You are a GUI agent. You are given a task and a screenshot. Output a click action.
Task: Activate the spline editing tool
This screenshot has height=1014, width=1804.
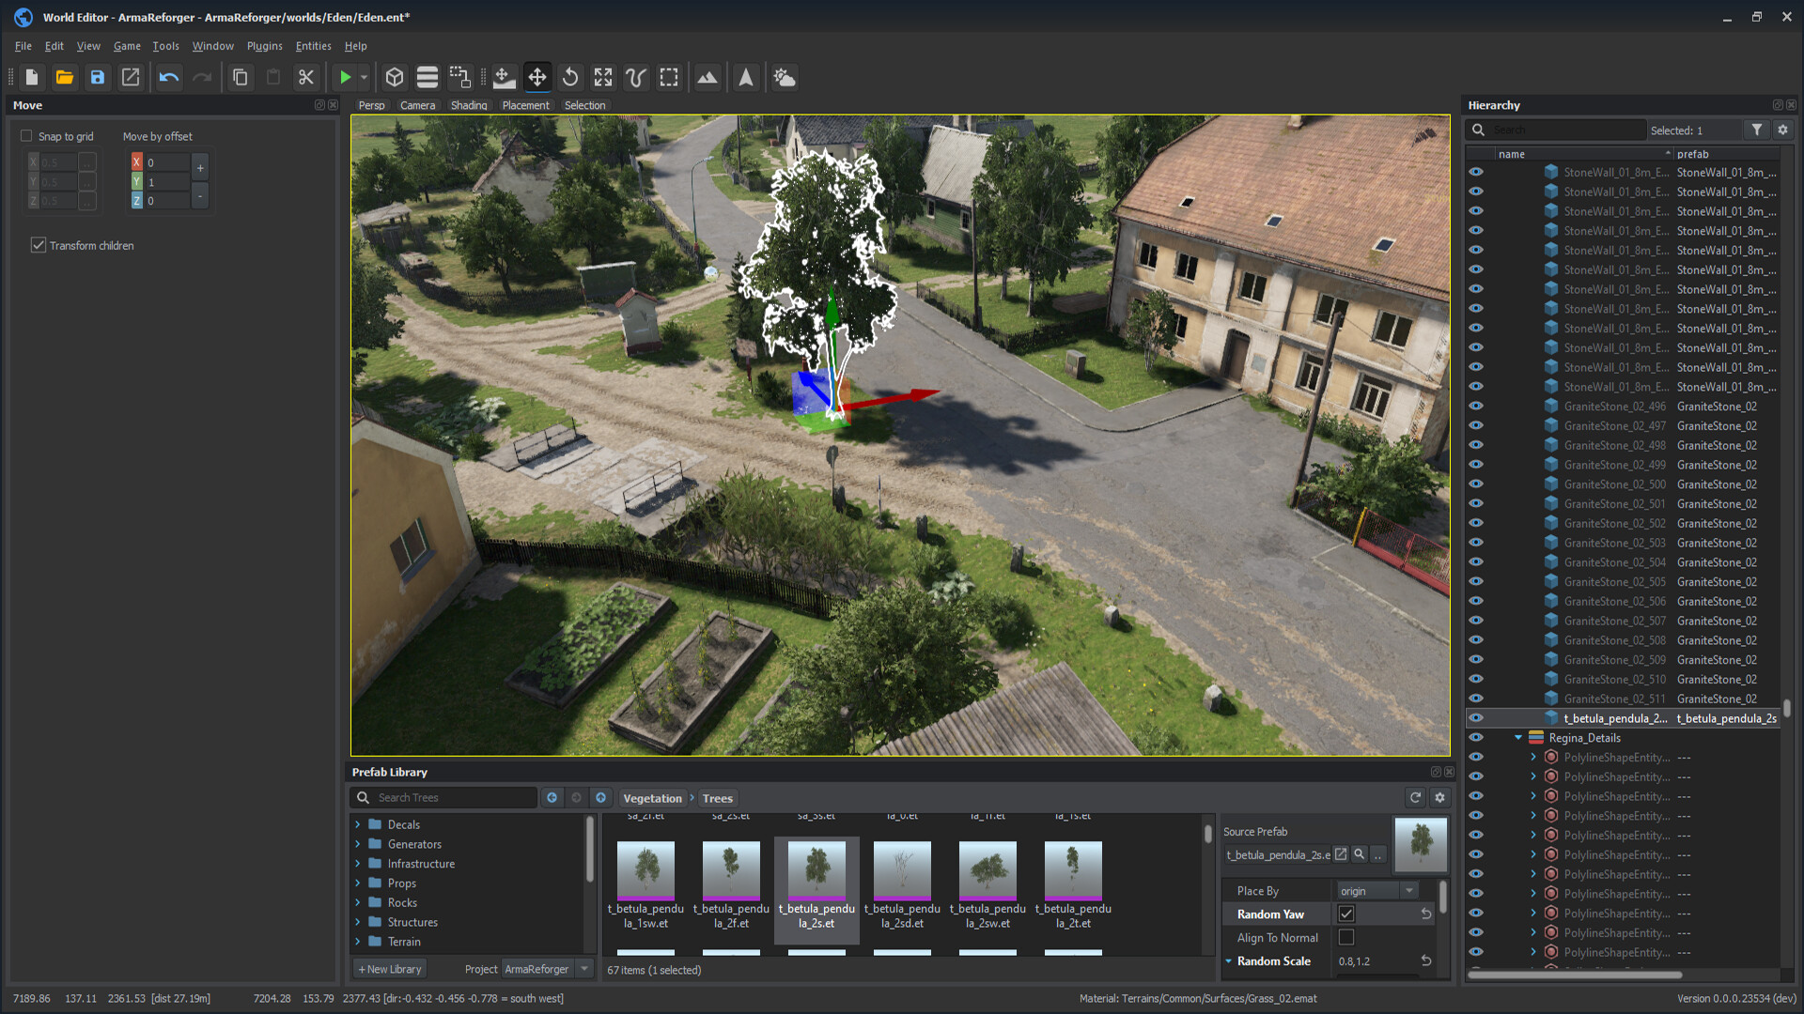(635, 77)
